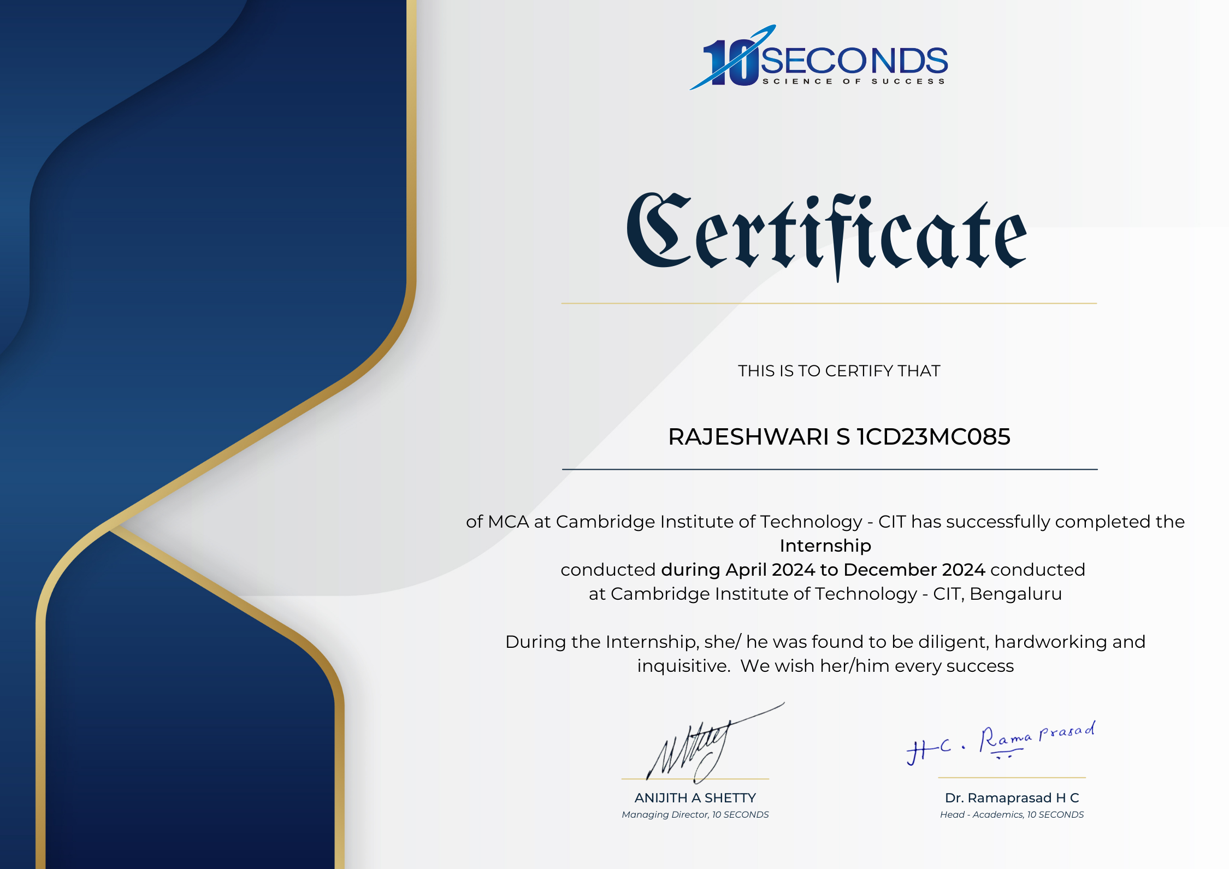
Task: Click the diligent, hardworking sentence
Action: 825,642
